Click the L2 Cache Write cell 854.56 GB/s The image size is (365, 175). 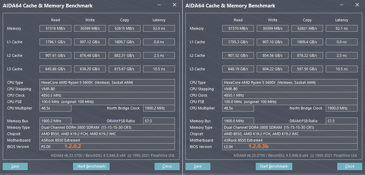click(x=273, y=55)
